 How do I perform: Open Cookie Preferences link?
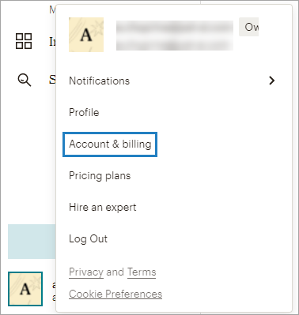coord(115,294)
